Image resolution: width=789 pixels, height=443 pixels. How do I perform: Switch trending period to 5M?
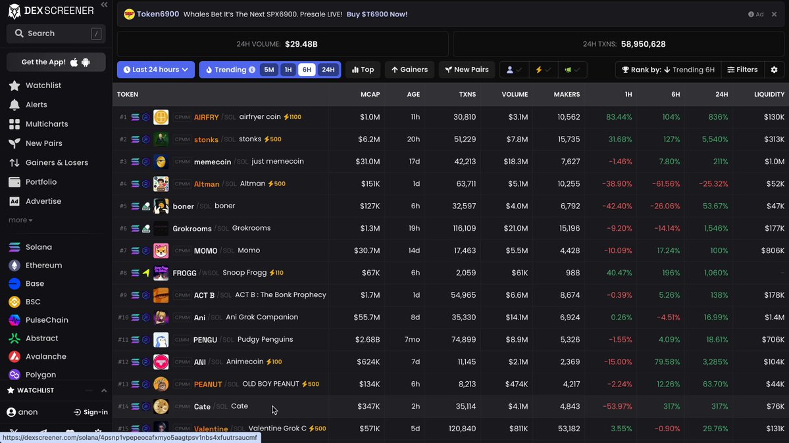(269, 70)
